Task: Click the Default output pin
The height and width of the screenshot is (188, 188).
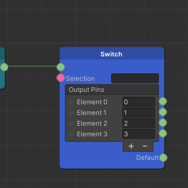Action: click(x=163, y=158)
